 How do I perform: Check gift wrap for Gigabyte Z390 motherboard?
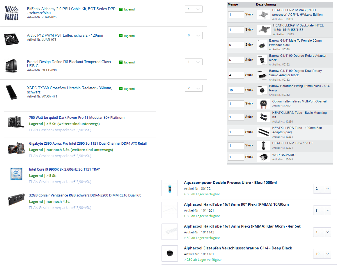(31, 156)
